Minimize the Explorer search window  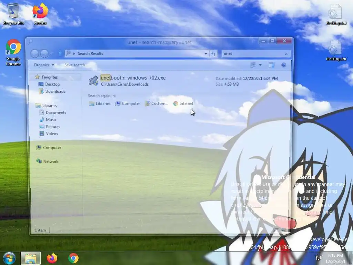coord(263,41)
